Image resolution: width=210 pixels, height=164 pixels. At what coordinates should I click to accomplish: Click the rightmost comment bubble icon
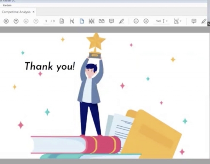click(x=194, y=21)
